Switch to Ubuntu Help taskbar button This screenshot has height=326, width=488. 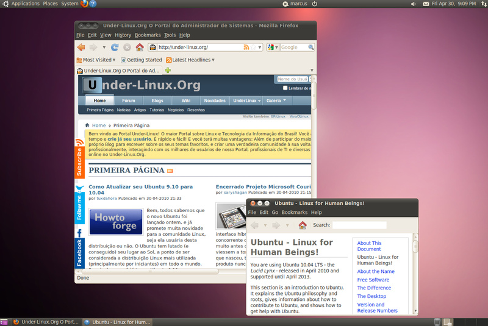118,322
